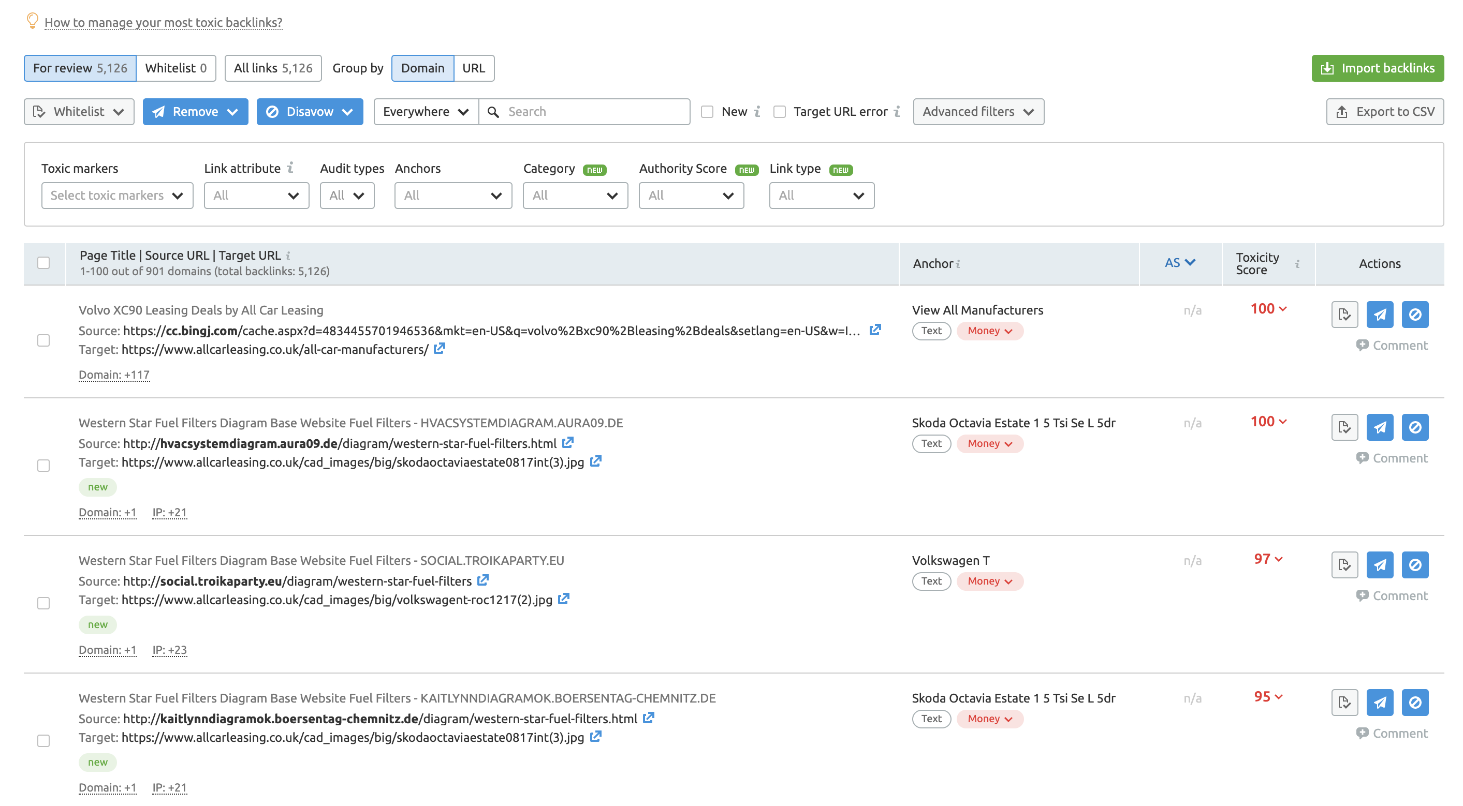This screenshot has height=806, width=1463.
Task: Expand the Advanced filters dropdown
Action: [978, 111]
